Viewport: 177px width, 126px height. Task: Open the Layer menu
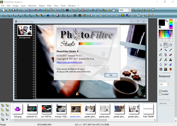click(23, 6)
